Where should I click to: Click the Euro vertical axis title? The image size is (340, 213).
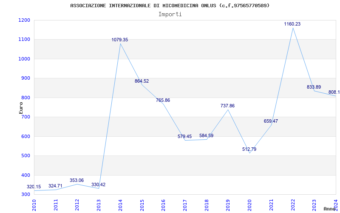tap(21, 108)
